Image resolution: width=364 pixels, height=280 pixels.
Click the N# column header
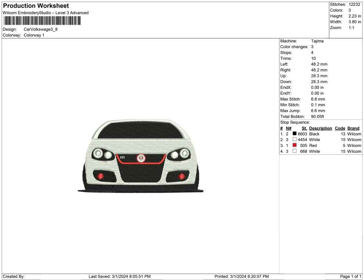(289, 128)
